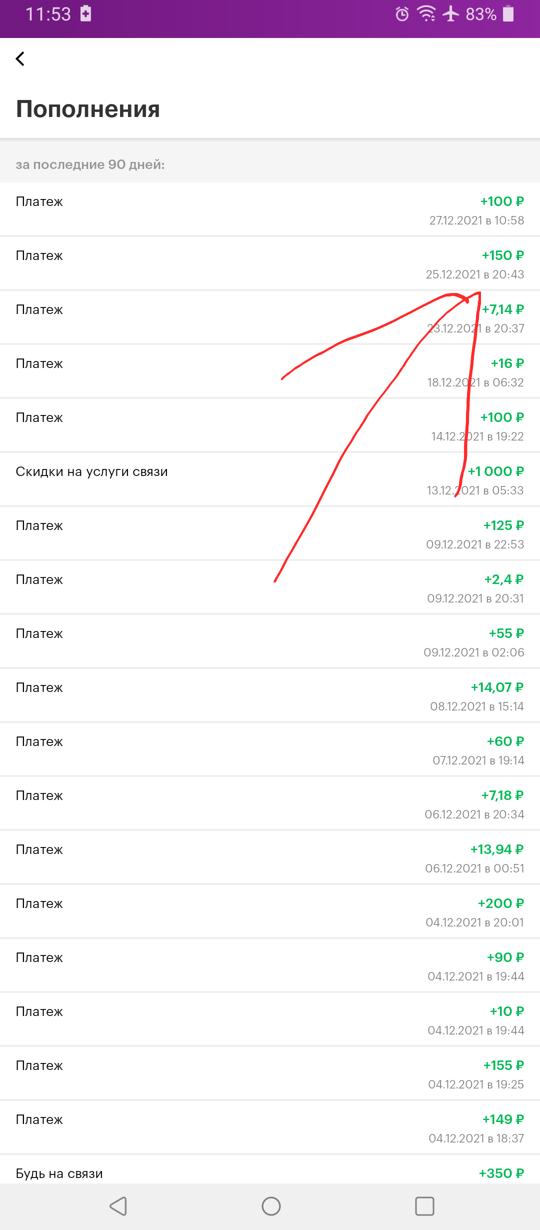
Task: Tap the 'Пополнения' page title
Action: click(88, 109)
